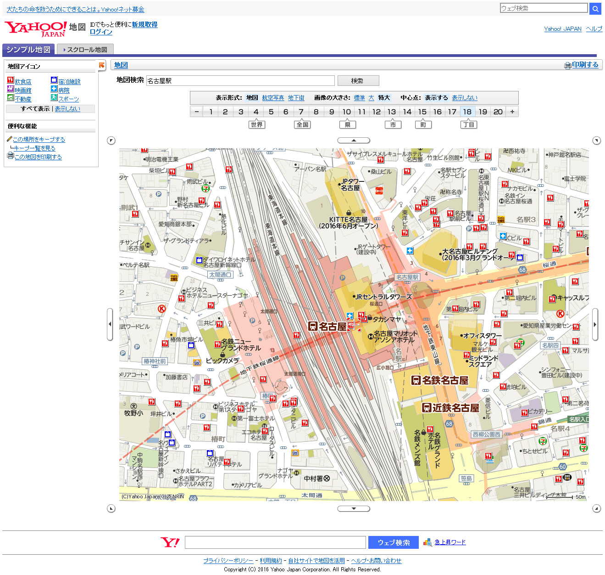Set center point to 表示しない
605x575 pixels.
click(465, 98)
